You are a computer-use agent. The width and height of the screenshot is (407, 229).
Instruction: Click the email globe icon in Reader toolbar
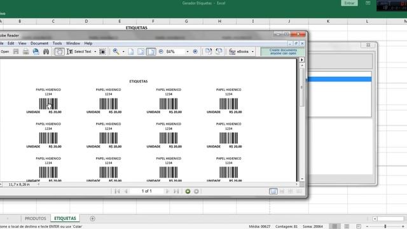(x=36, y=52)
